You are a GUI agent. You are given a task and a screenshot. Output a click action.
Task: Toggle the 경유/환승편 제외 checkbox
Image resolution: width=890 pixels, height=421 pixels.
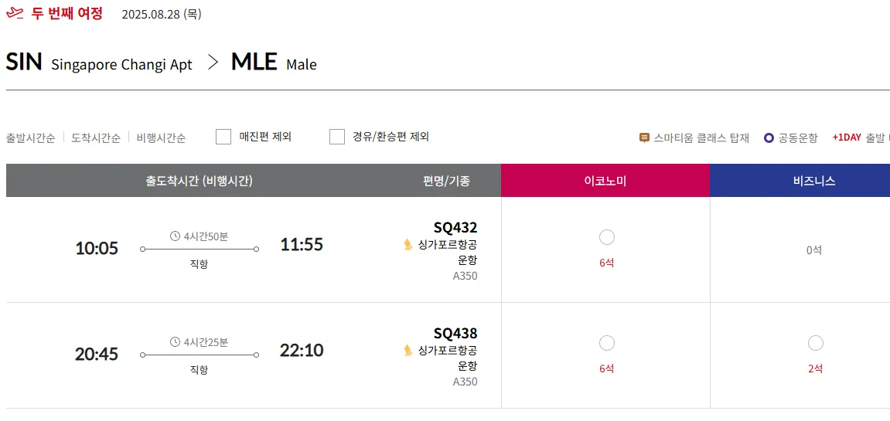337,137
